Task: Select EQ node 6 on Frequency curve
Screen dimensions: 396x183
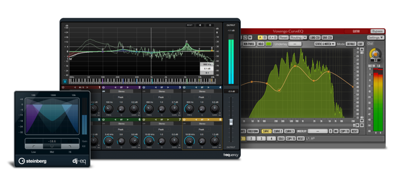Action: [x=186, y=44]
